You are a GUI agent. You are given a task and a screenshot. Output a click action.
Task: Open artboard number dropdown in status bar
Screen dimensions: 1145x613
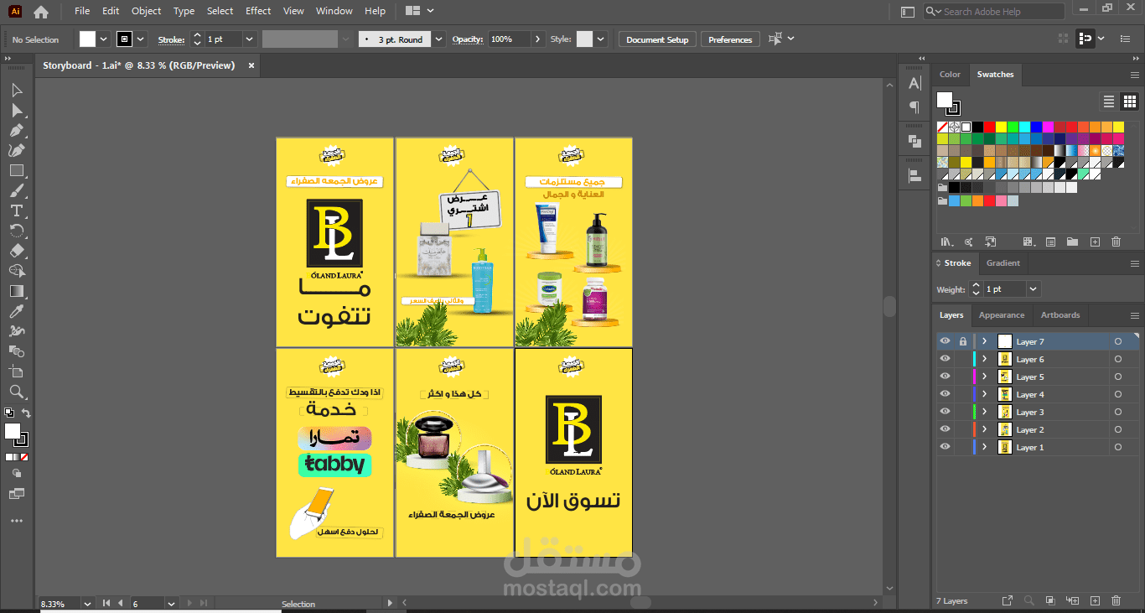(171, 603)
